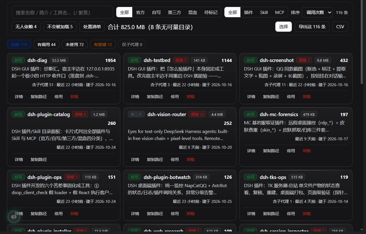Select the 混血 source filter tab
This screenshot has width=366, height=234.
[x=193, y=13]
